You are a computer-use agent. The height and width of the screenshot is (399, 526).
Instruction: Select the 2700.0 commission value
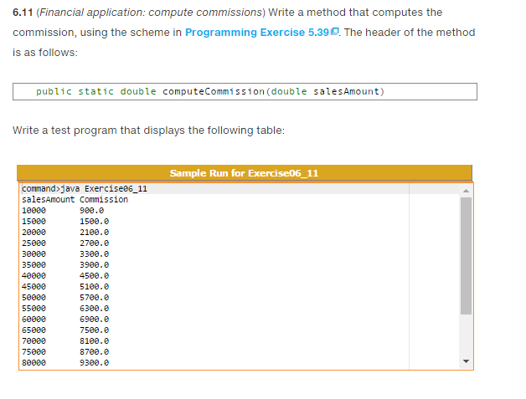95,243
